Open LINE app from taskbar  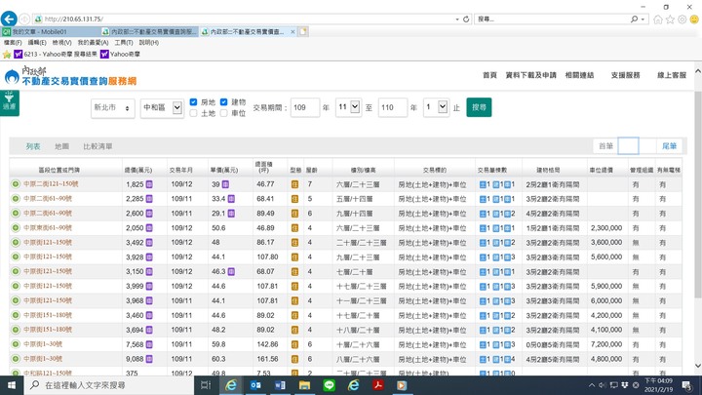(x=330, y=385)
